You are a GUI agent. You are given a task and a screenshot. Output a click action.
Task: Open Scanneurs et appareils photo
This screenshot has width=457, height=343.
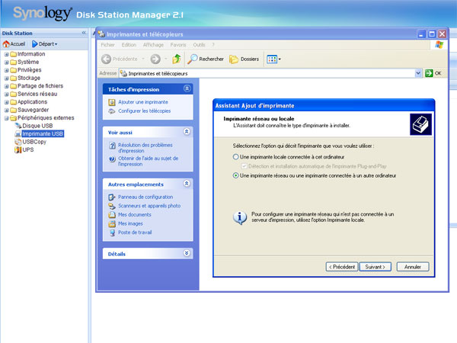[149, 206]
